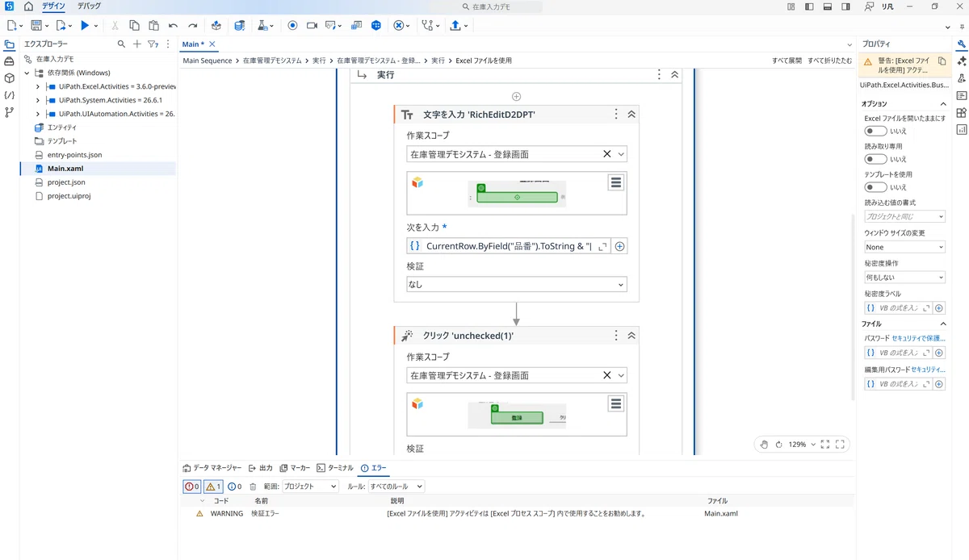Open the 出力 panel tab

click(x=261, y=468)
